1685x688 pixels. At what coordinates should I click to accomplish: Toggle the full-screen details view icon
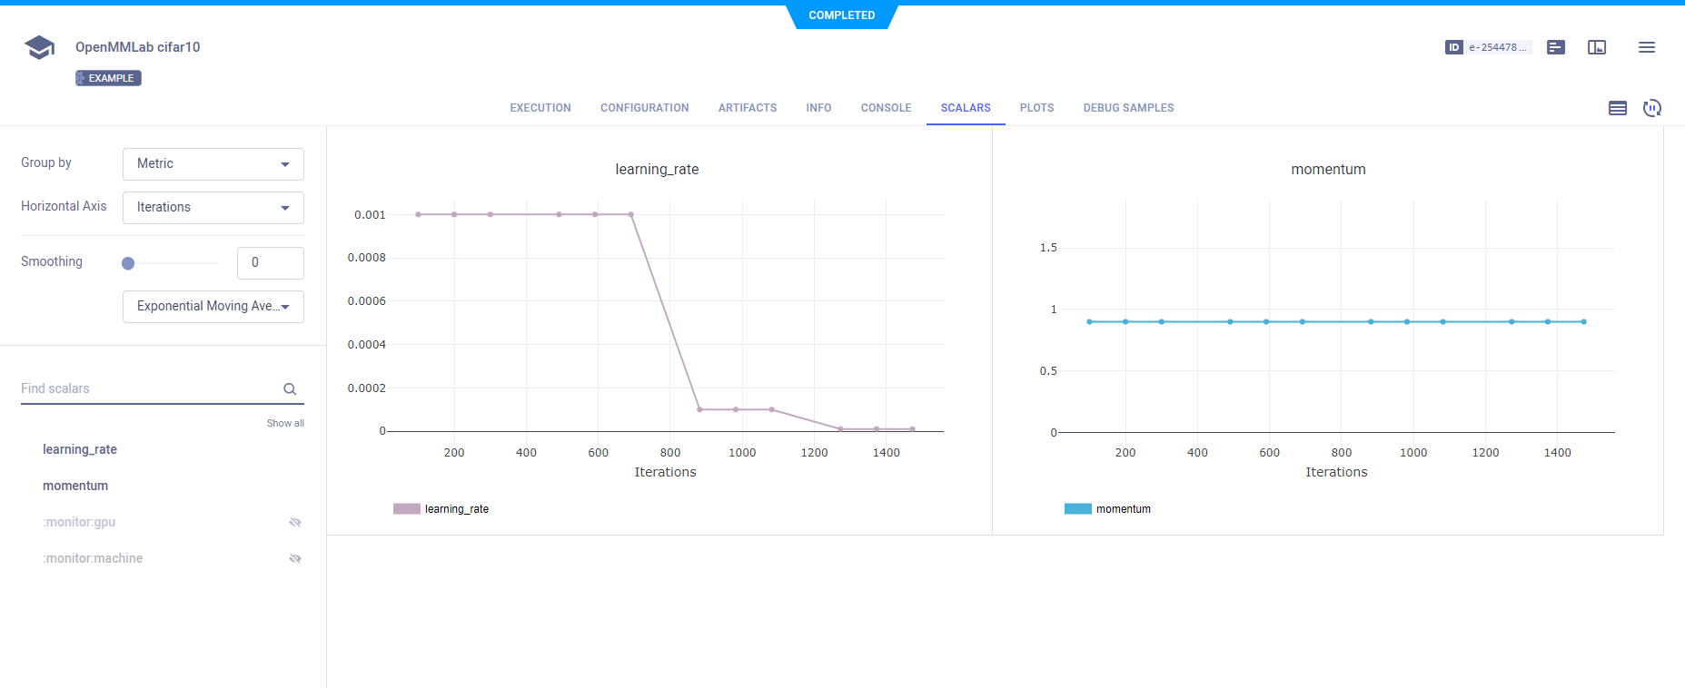click(x=1597, y=47)
